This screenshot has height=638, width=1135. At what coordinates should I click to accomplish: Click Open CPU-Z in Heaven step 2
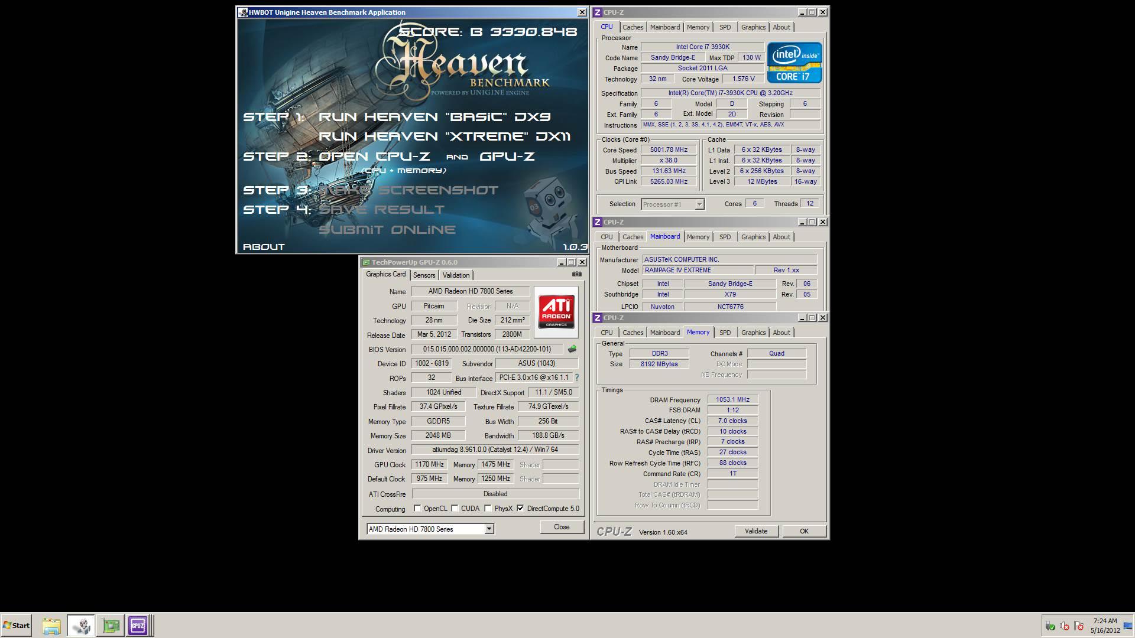pyautogui.click(x=374, y=157)
